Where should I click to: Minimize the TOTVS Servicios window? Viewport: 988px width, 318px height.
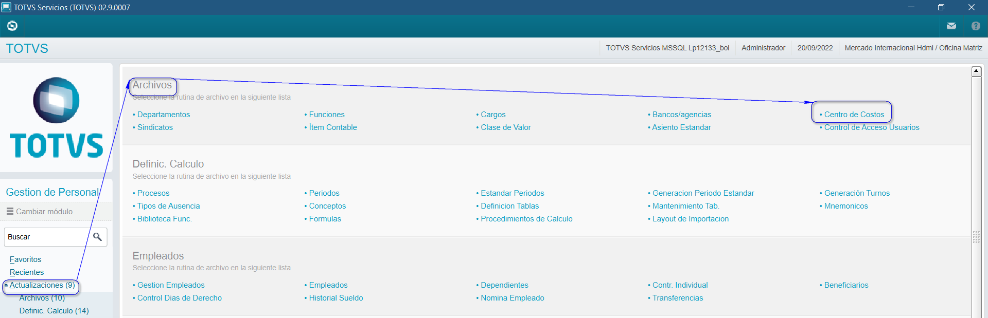(x=911, y=7)
